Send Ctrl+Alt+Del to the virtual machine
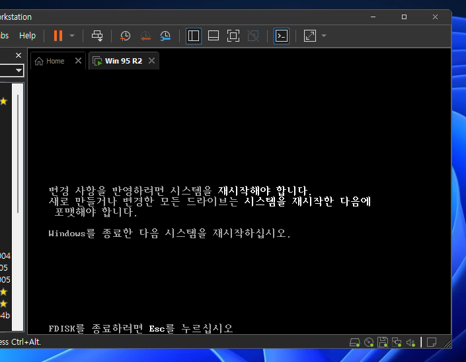466x362 pixels. [x=97, y=36]
